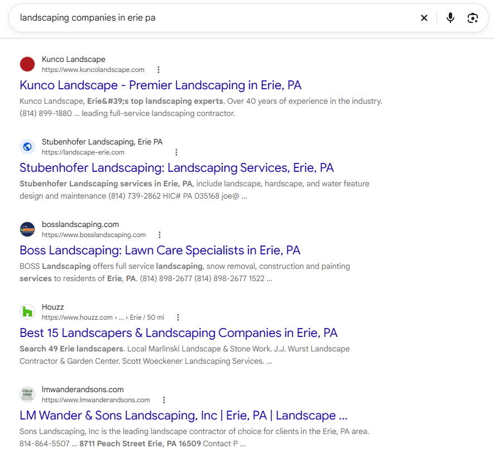494x458 pixels.
Task: Open more options for lmwanderandsons.com result
Action: [x=164, y=400]
